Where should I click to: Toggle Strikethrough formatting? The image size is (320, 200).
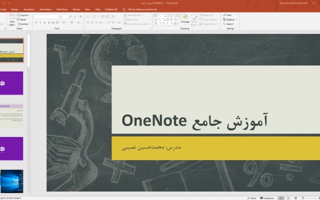click(x=53, y=22)
